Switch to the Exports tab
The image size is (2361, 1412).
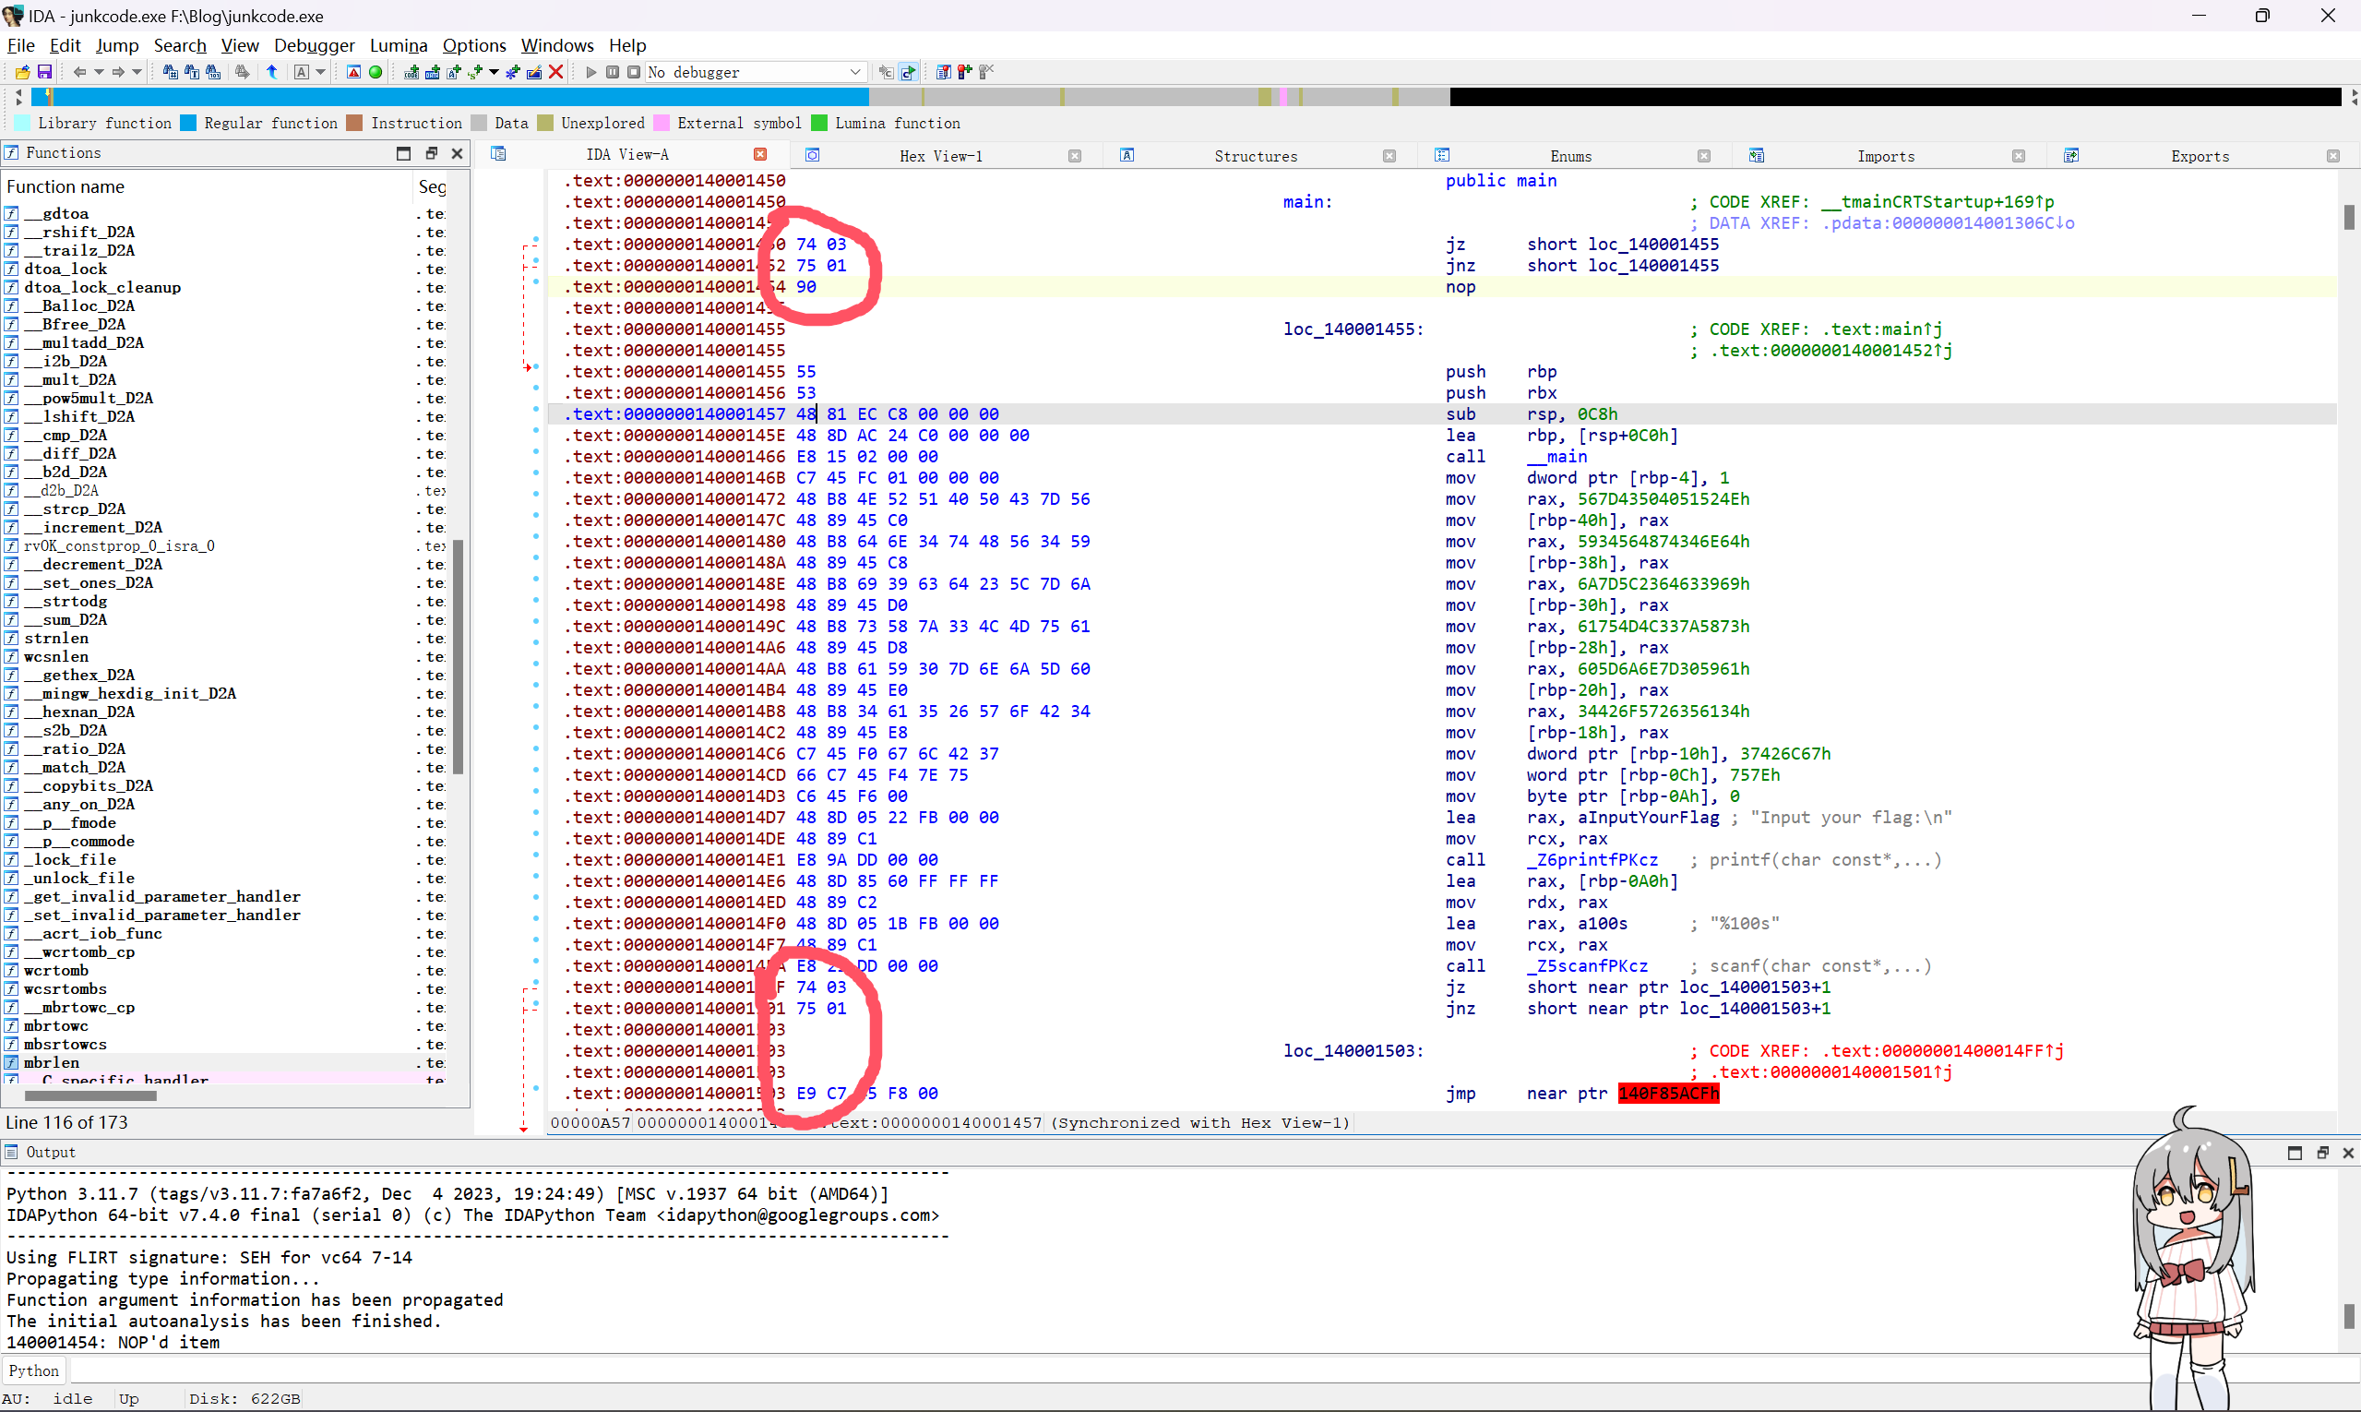coord(2200,156)
